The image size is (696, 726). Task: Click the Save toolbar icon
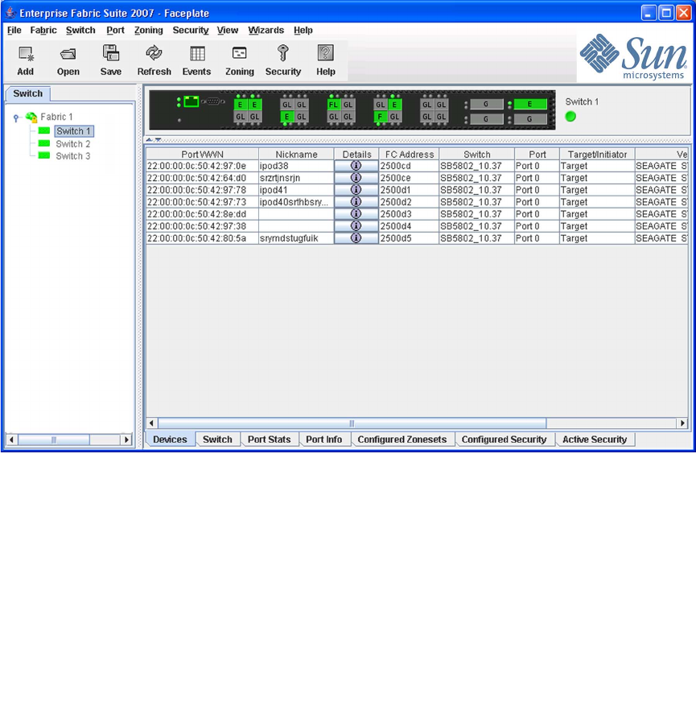coord(111,53)
